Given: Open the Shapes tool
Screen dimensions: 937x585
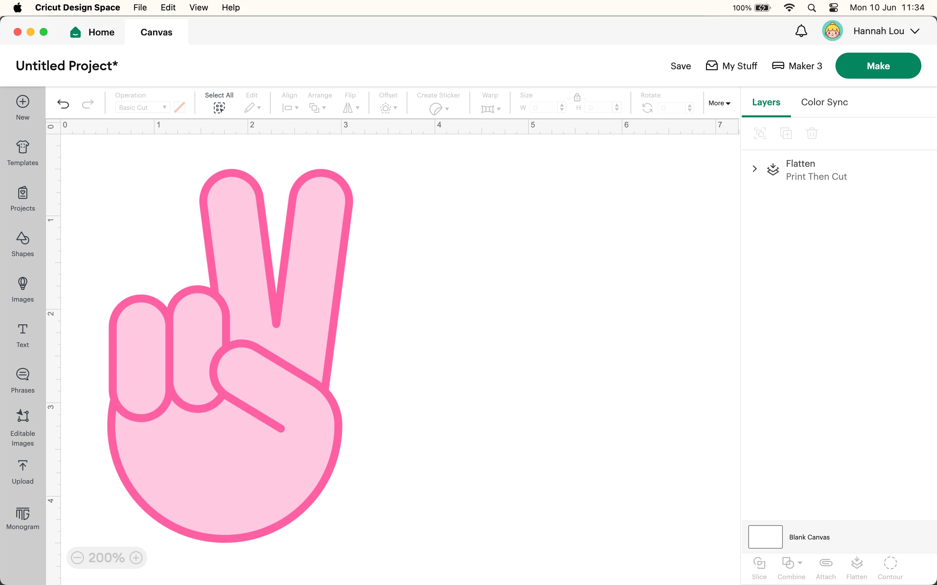Looking at the screenshot, I should 22,244.
